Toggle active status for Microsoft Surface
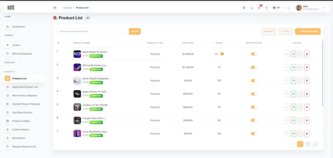333x158 pixels. pos(254,67)
